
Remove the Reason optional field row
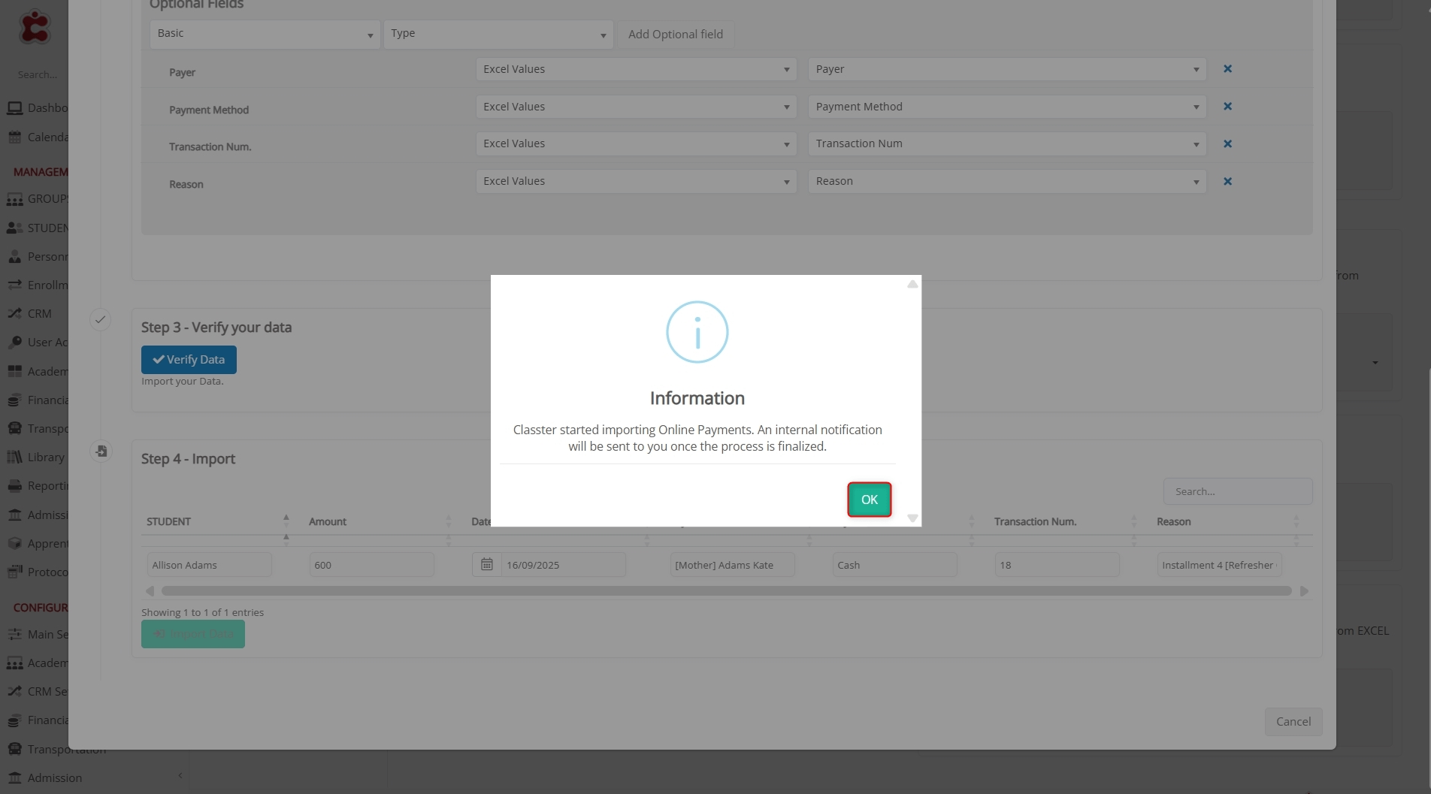[x=1227, y=182]
